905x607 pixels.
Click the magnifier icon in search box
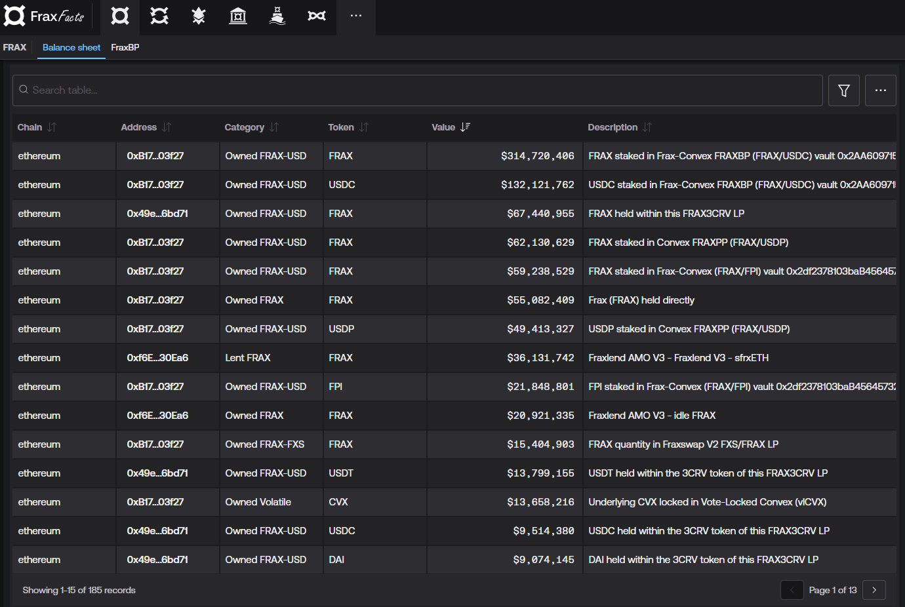[x=24, y=90]
